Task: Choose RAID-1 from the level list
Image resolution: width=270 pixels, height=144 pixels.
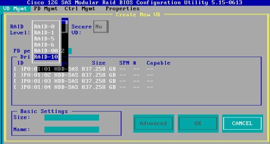Action: click(44, 33)
